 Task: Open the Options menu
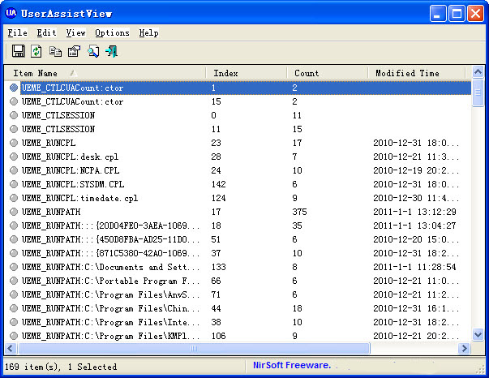(112, 33)
